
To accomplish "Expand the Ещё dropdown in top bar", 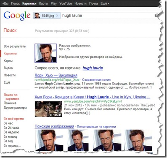I will [105, 3].
